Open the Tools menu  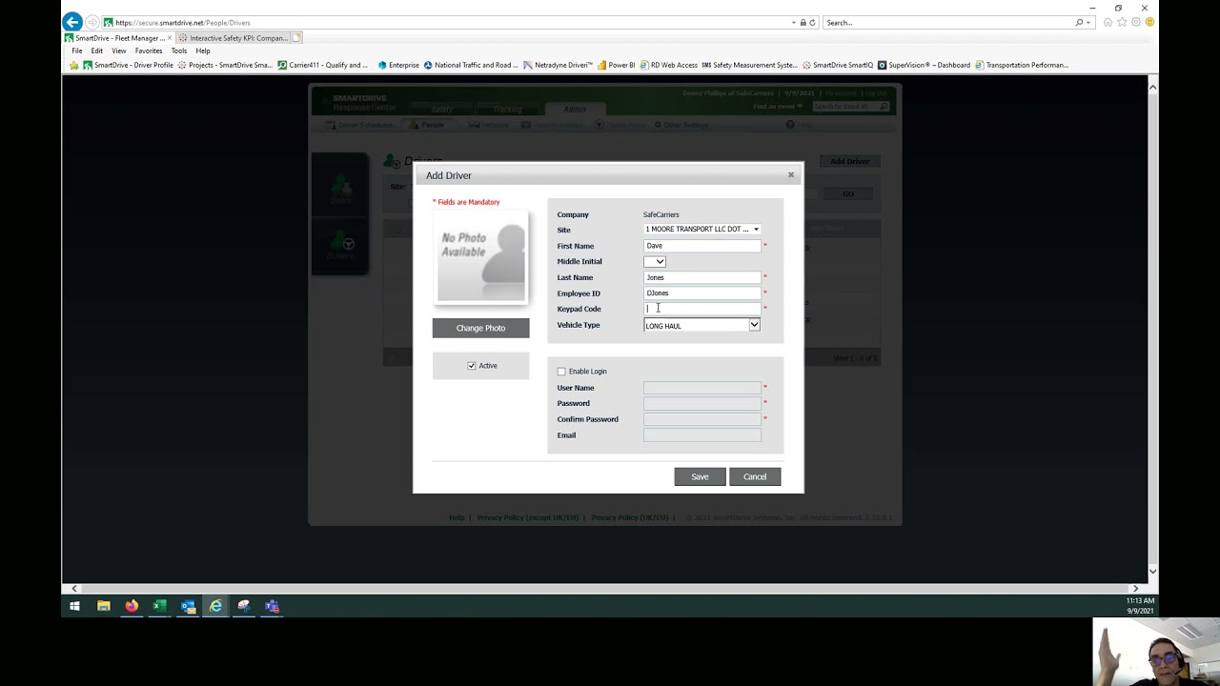pyautogui.click(x=179, y=50)
